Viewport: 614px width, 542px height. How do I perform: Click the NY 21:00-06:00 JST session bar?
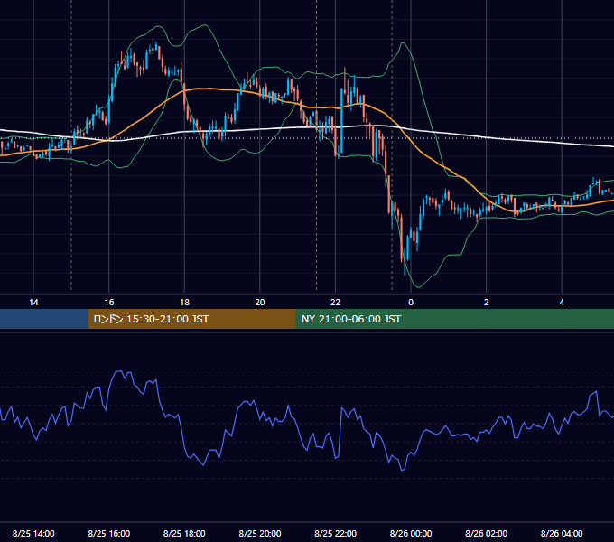coord(454,319)
